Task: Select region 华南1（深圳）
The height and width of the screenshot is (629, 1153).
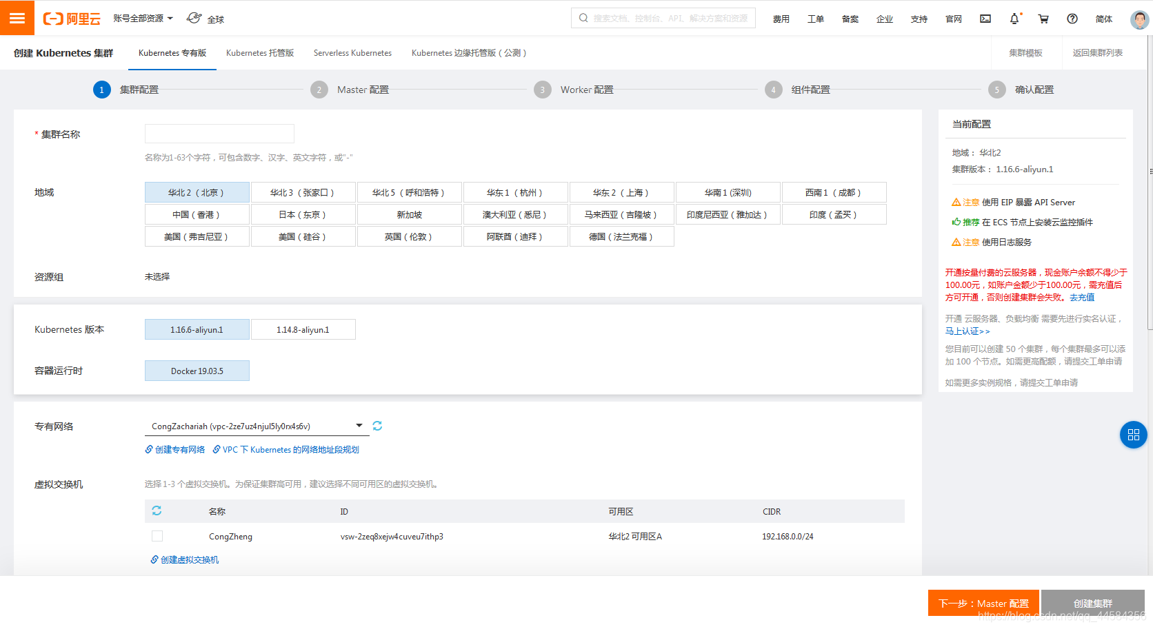Action: click(x=728, y=192)
